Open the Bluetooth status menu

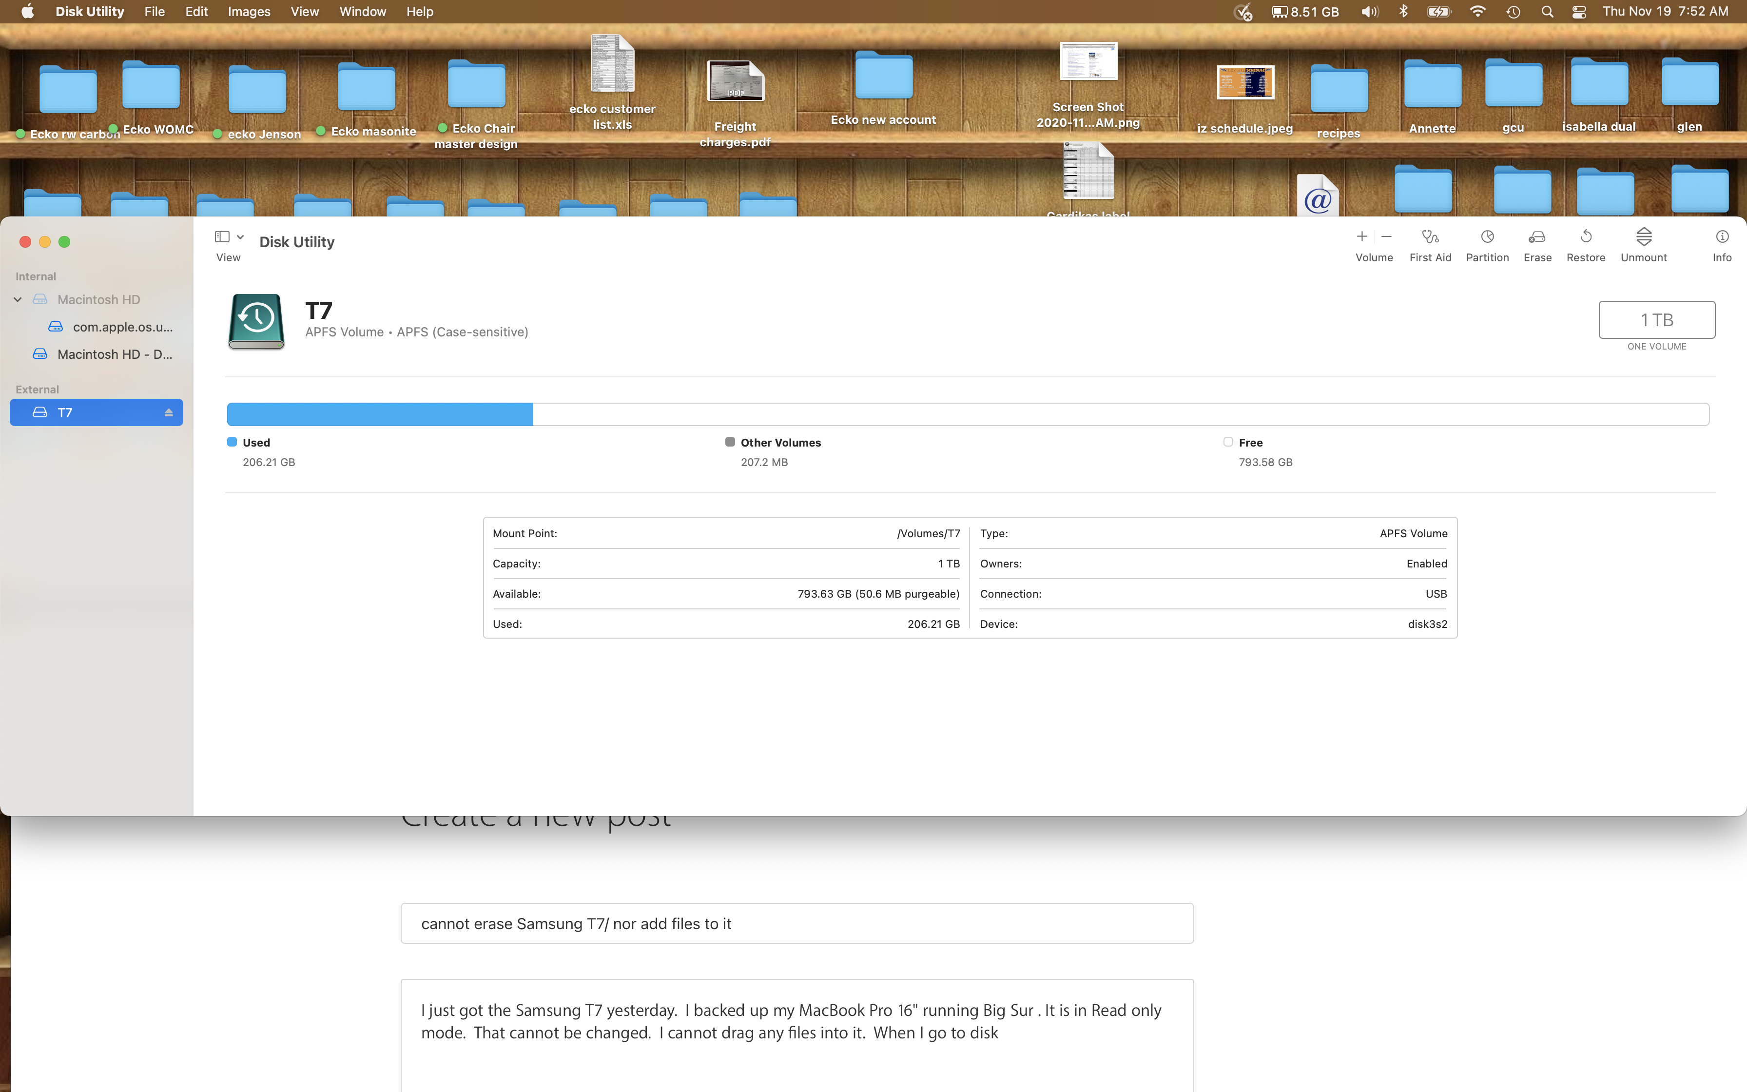coord(1403,12)
